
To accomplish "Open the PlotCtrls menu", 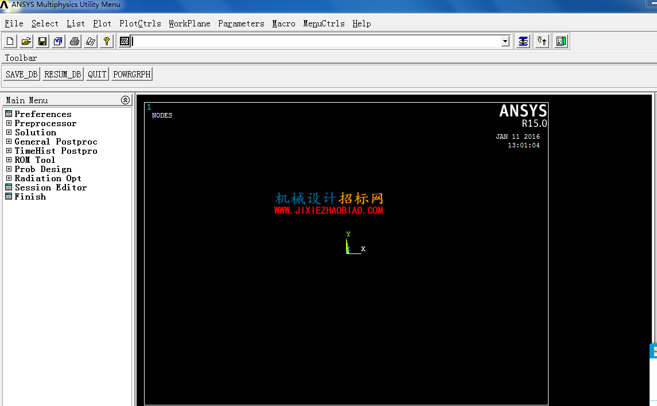I will [140, 24].
